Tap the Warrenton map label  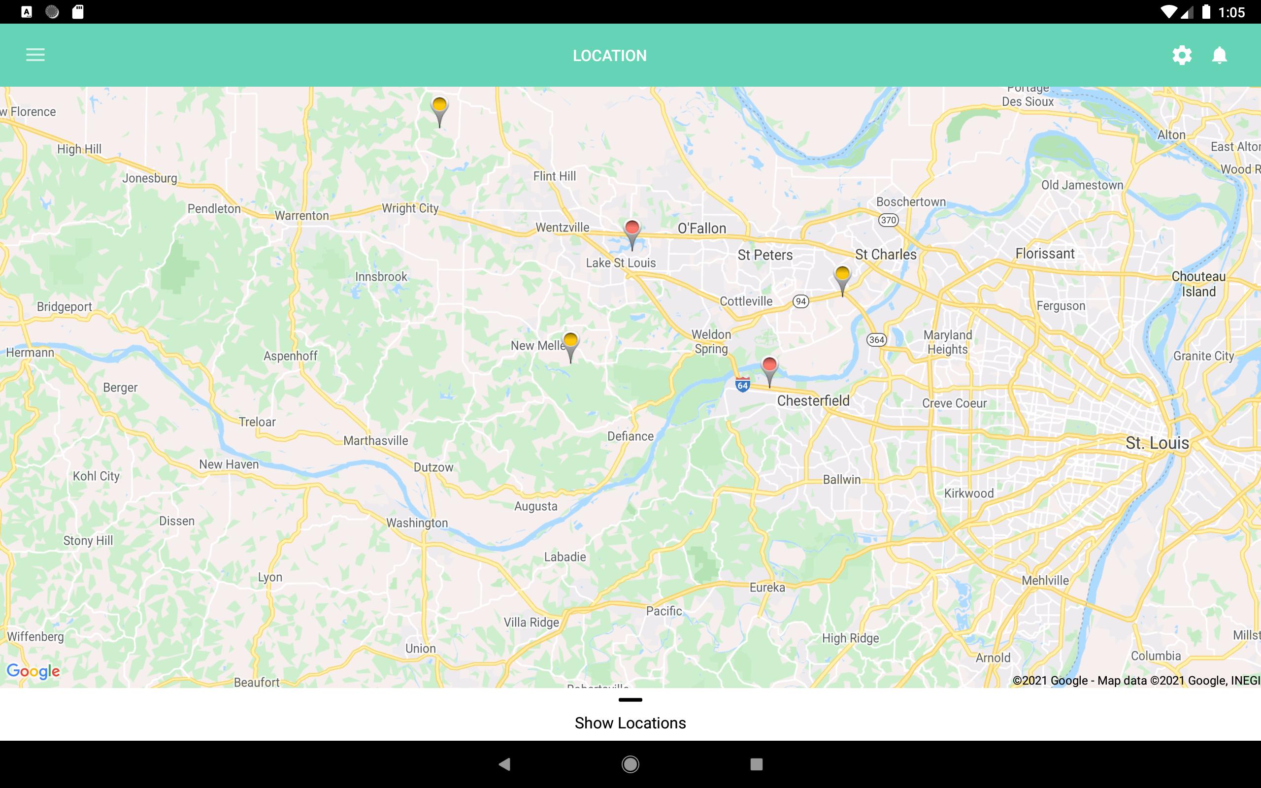click(301, 215)
